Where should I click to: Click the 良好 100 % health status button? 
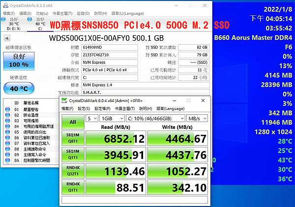coord(19,61)
